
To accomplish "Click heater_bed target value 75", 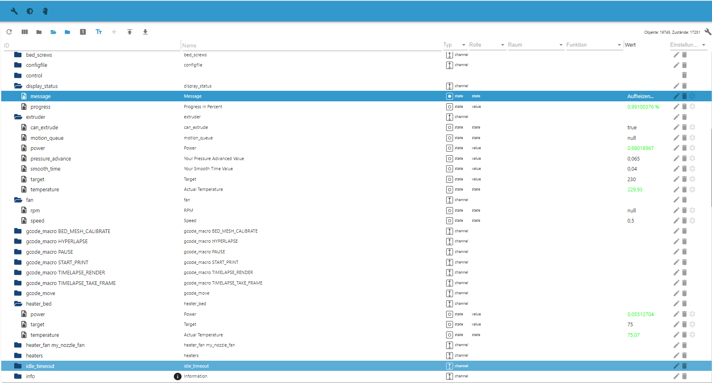I will point(630,324).
